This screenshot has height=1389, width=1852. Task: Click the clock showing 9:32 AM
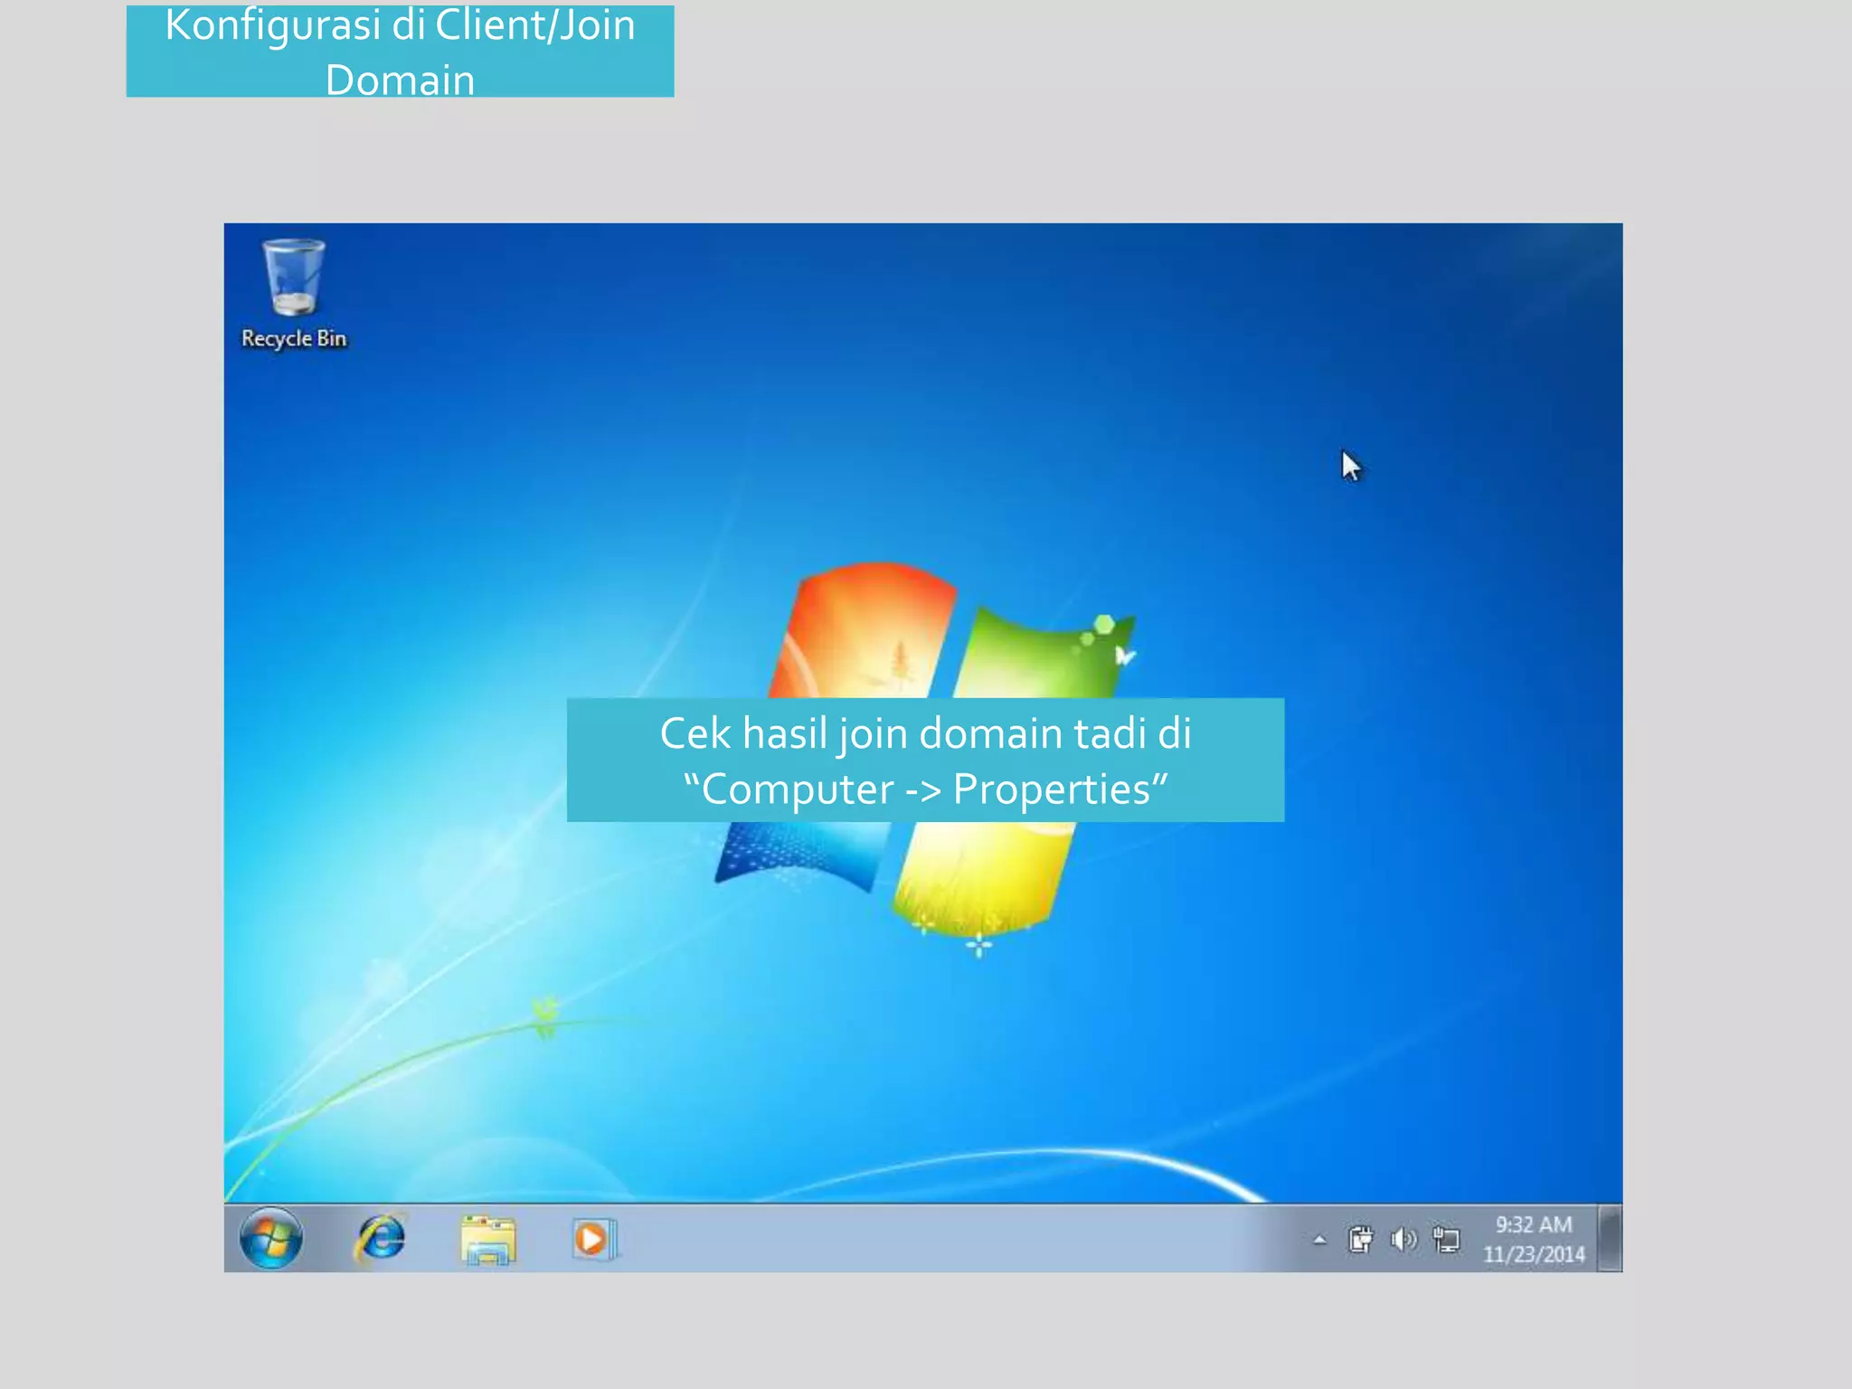coord(1534,1239)
